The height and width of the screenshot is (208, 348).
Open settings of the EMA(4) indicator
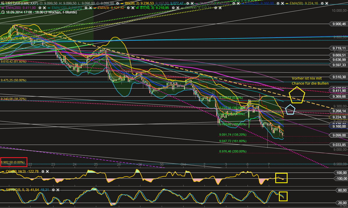[215, 8]
